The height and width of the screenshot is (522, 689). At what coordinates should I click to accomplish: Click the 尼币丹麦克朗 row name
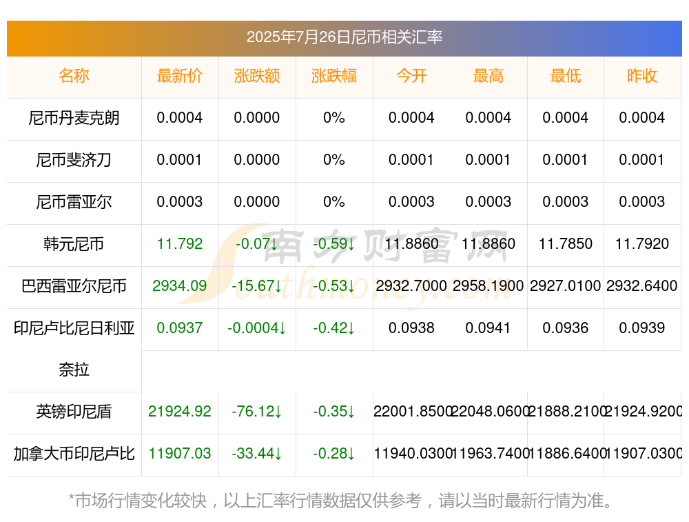click(74, 118)
